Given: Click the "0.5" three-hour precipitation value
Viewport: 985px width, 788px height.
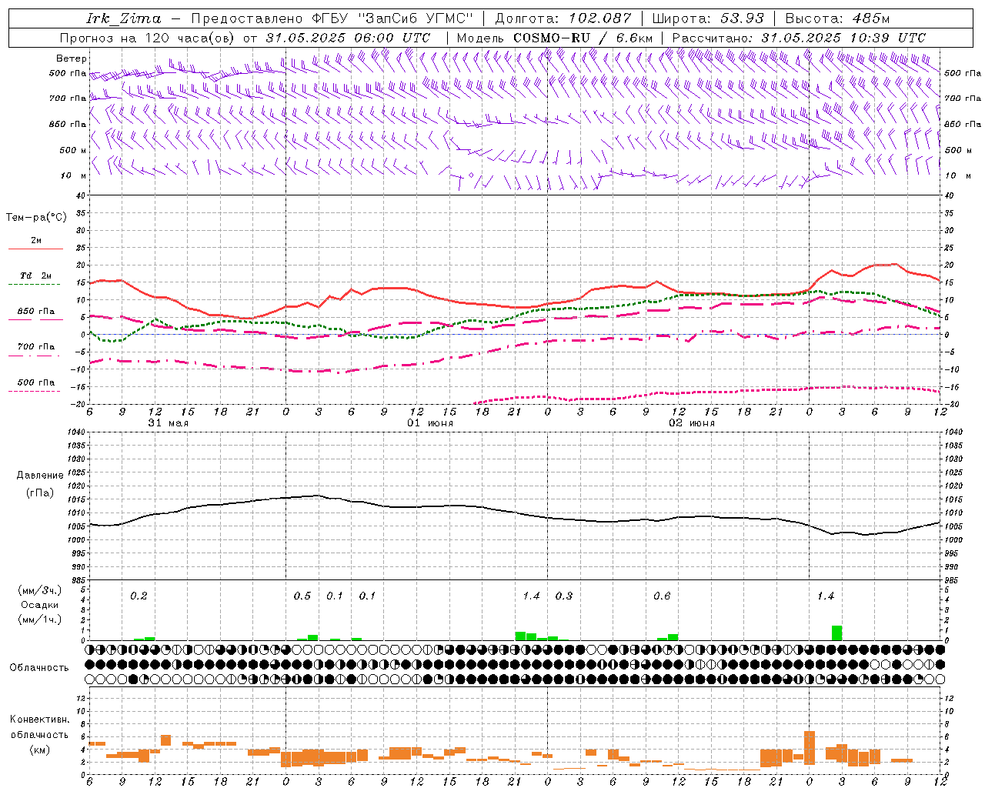Looking at the screenshot, I should pos(302,596).
